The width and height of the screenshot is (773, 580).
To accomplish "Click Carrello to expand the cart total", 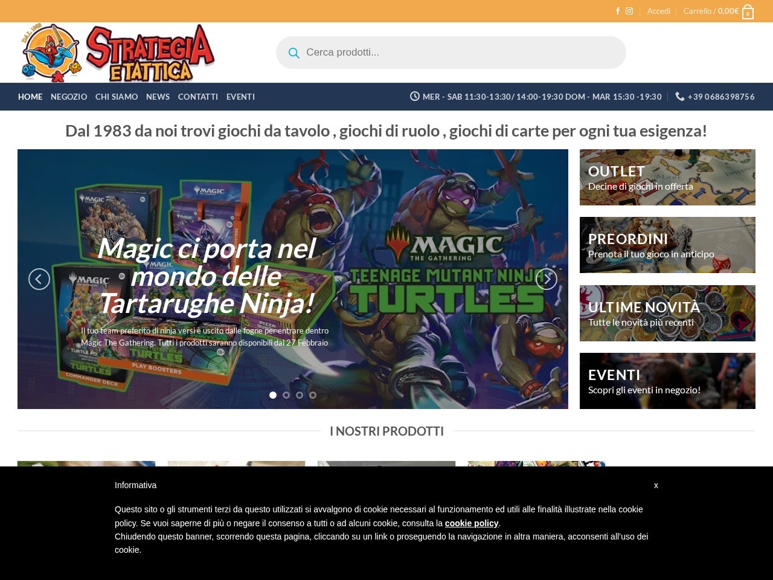I will (x=698, y=11).
